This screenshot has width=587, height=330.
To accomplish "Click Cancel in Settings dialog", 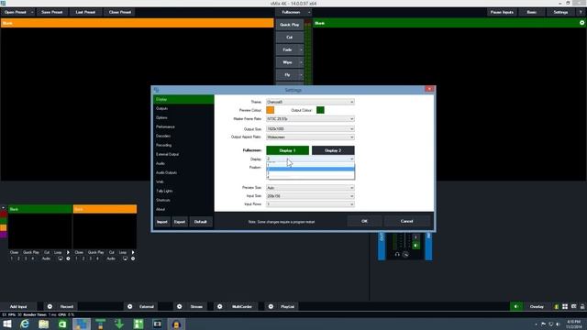I will pos(406,221).
